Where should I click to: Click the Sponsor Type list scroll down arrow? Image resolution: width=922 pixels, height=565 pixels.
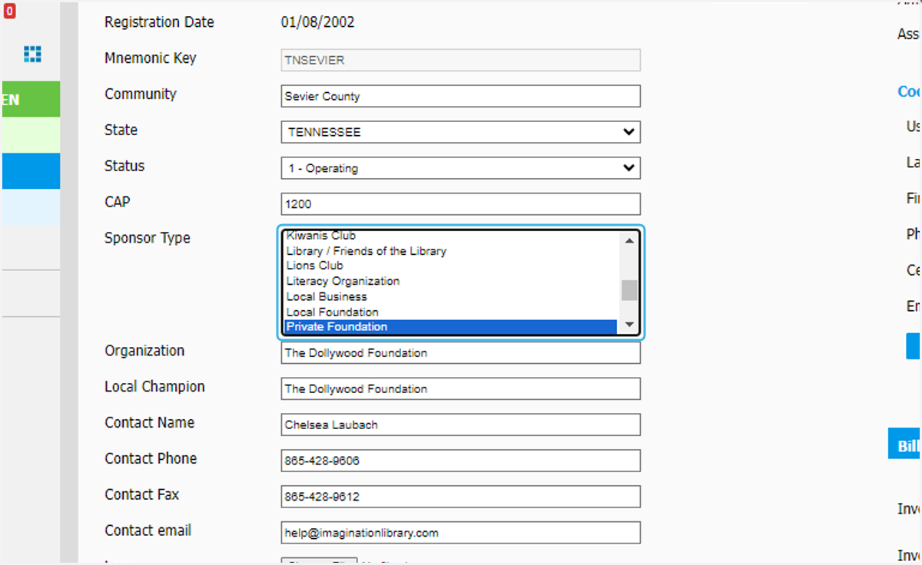coord(629,325)
